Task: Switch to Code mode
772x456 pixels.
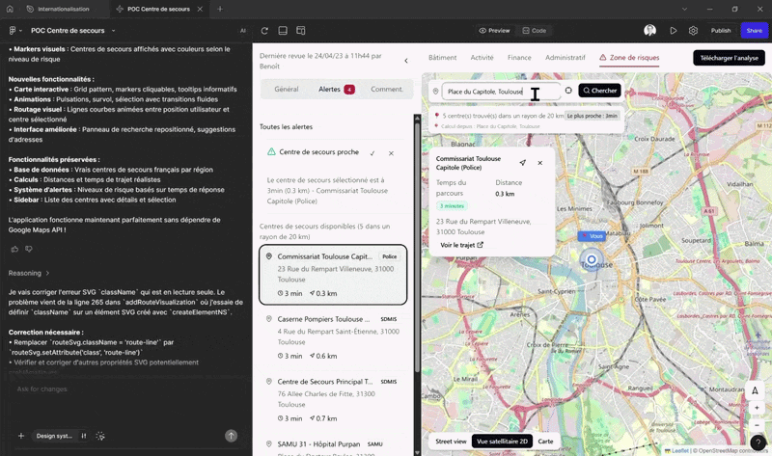Action: tap(535, 31)
